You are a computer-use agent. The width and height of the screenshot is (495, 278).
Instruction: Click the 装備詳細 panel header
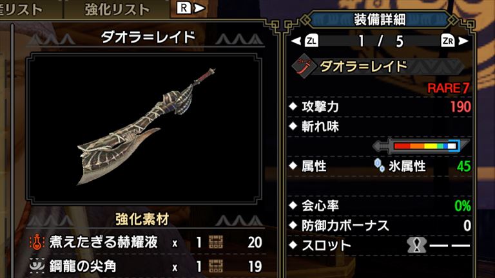coord(380,19)
